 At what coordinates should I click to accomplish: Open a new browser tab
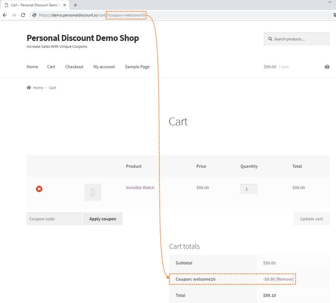coord(75,5)
